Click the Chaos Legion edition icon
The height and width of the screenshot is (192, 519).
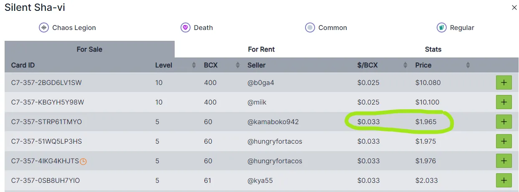pos(44,27)
